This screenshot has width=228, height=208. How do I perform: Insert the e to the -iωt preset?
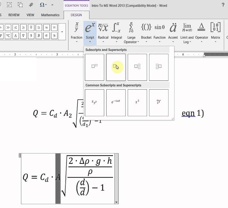coord(116,102)
